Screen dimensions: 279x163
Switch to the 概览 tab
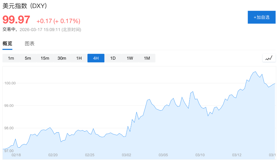coord(7,44)
